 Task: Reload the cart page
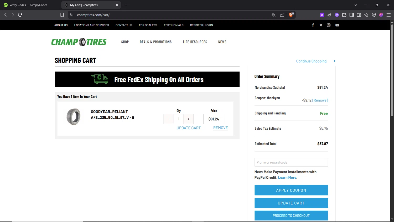(x=20, y=15)
